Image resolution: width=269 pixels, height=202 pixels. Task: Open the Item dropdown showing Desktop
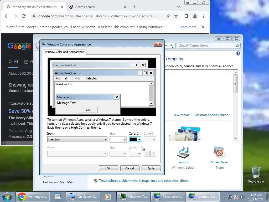pos(77,139)
